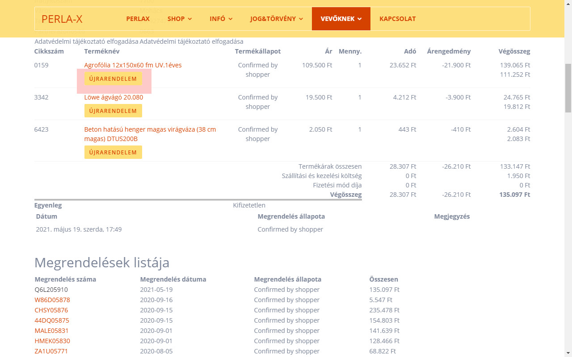Click Megrendelés száma column header
Viewport: 572px width, 357px height.
[66, 279]
